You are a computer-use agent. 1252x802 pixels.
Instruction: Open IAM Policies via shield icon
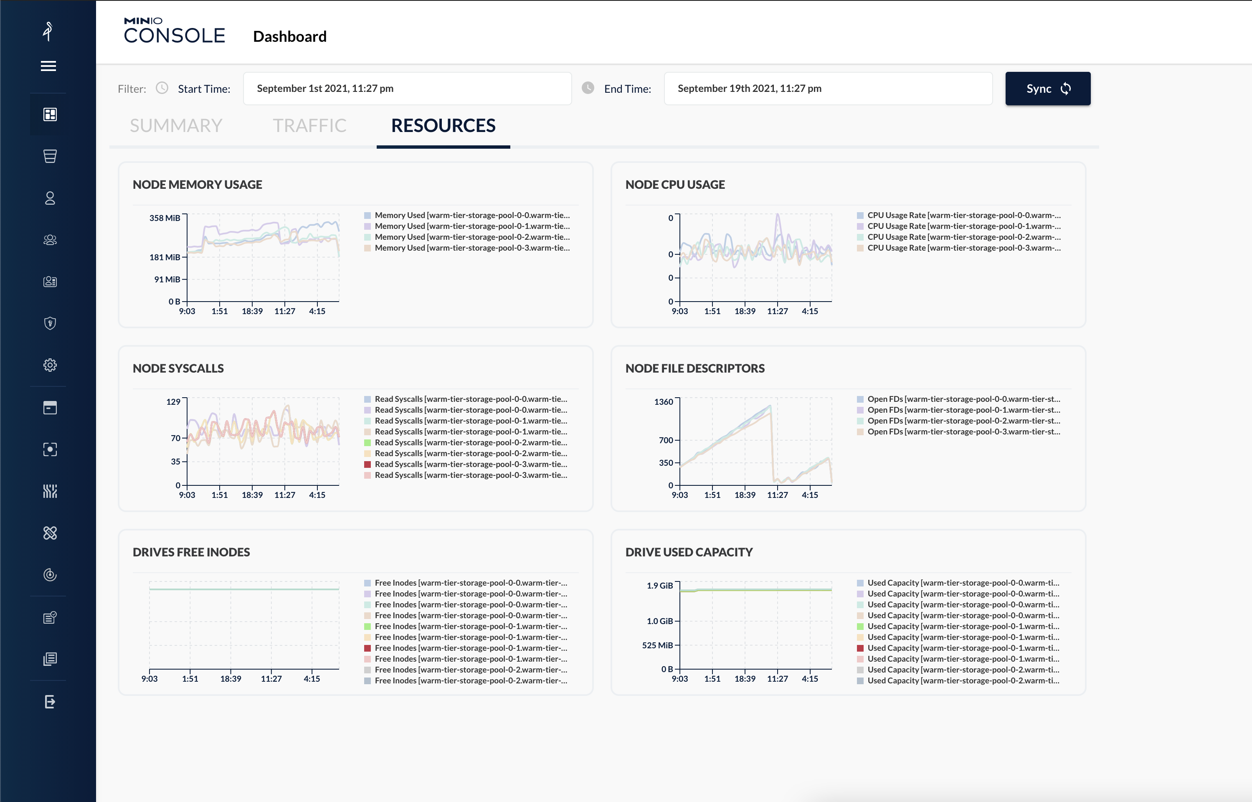[50, 323]
